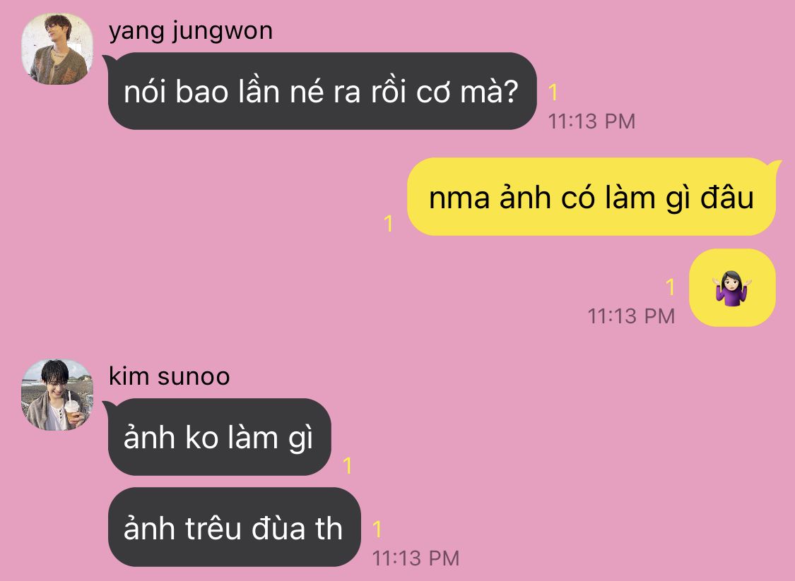Open kim sunoo's profile picture

pyautogui.click(x=57, y=395)
